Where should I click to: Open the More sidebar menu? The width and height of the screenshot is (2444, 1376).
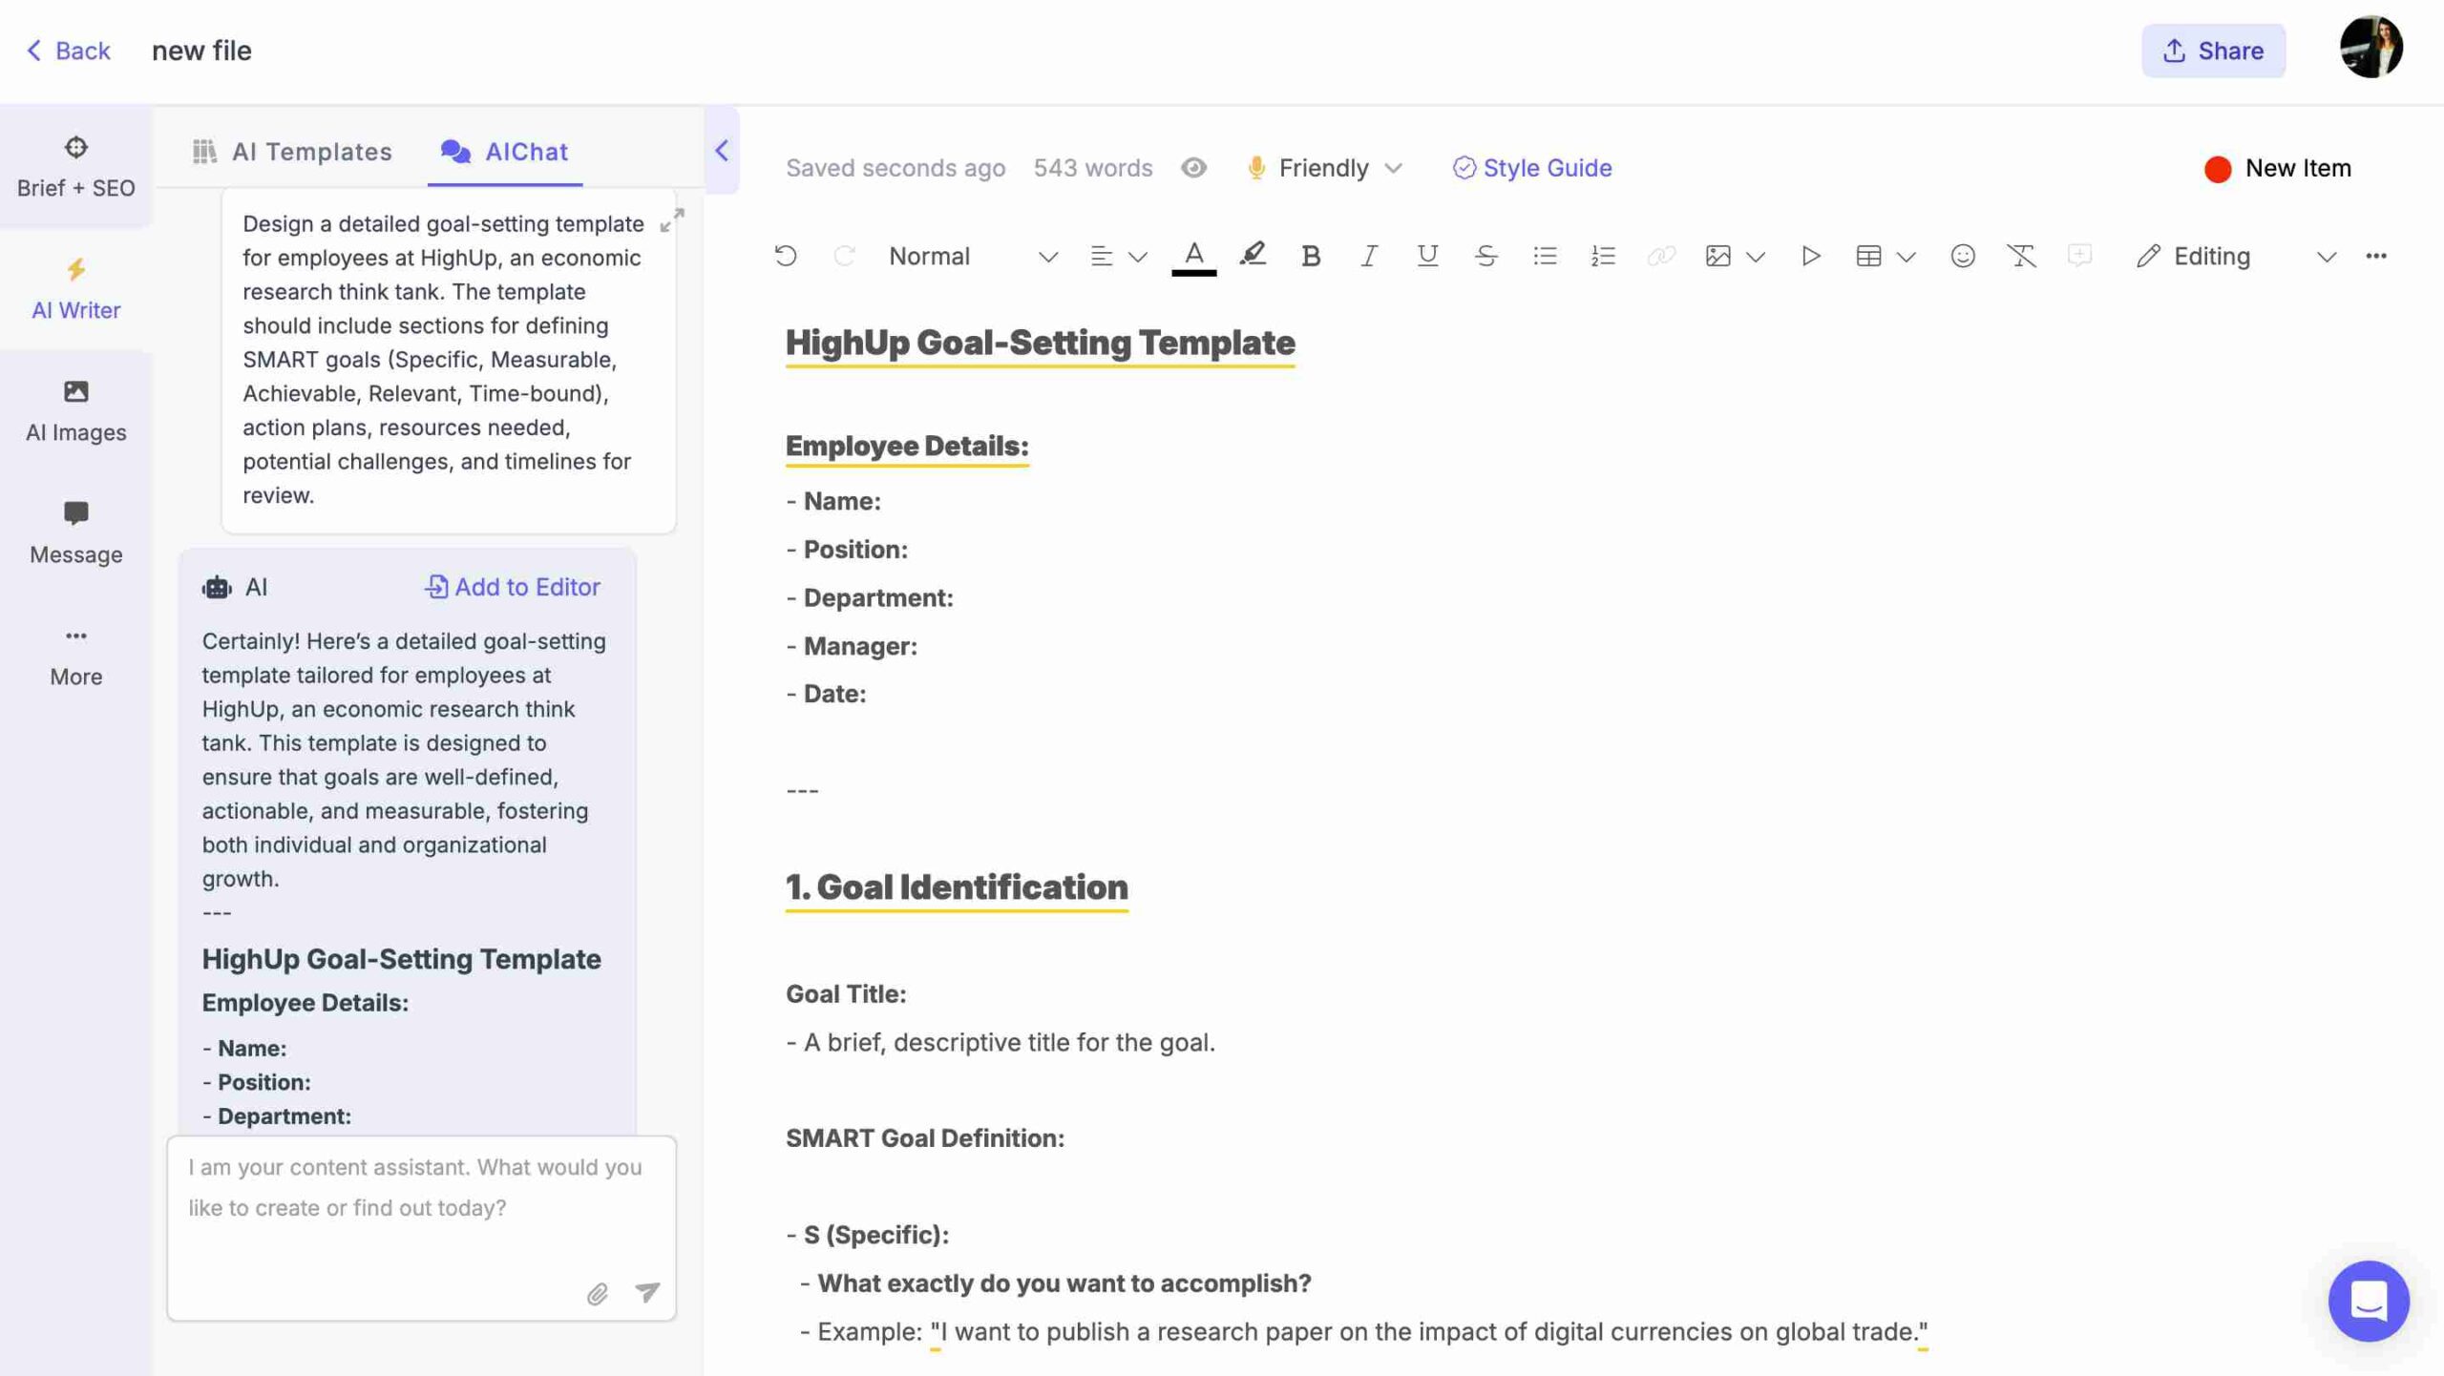click(x=75, y=656)
